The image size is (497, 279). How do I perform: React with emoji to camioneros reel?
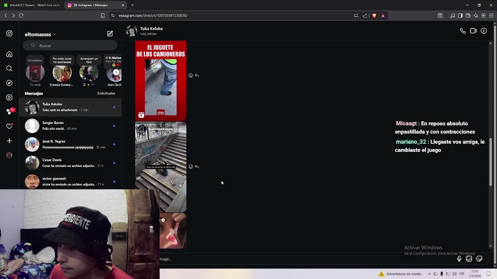pos(191,76)
